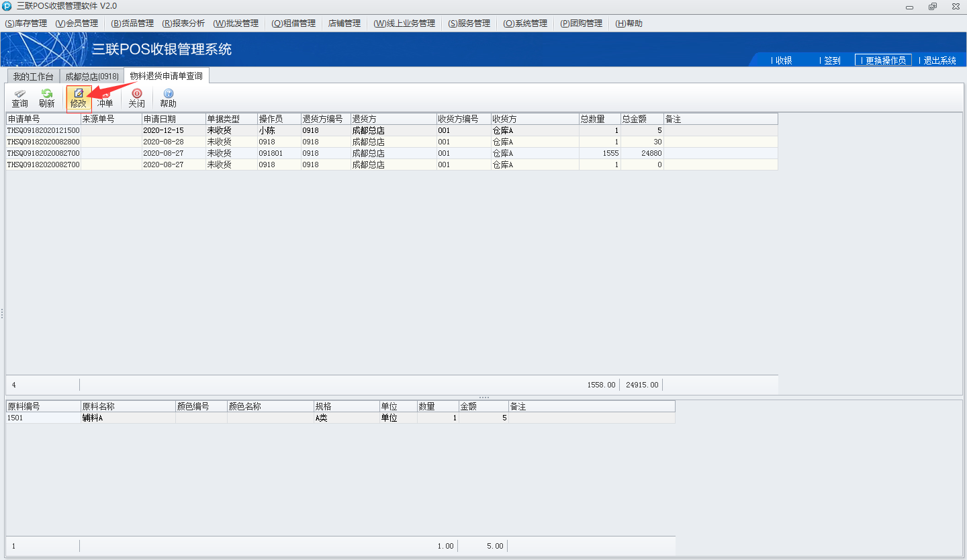Select the row with operator 091801
Viewport: 967px width, 560px height.
(392, 153)
